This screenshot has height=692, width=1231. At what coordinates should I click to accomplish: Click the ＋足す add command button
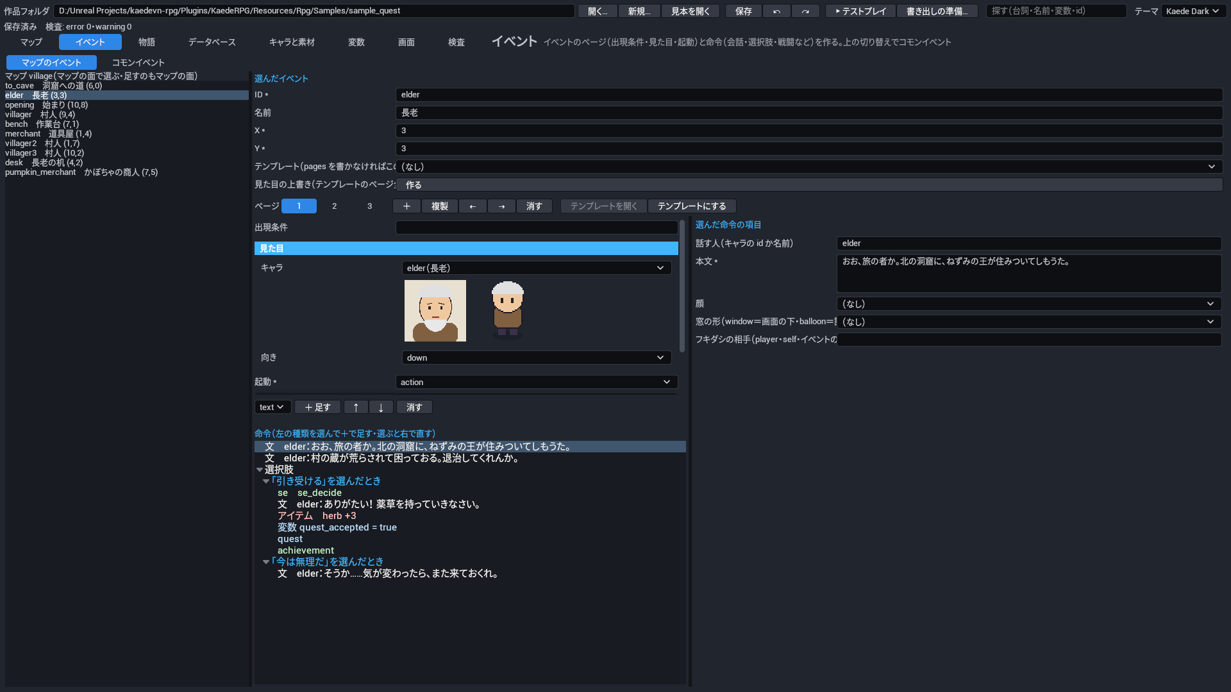click(x=317, y=407)
